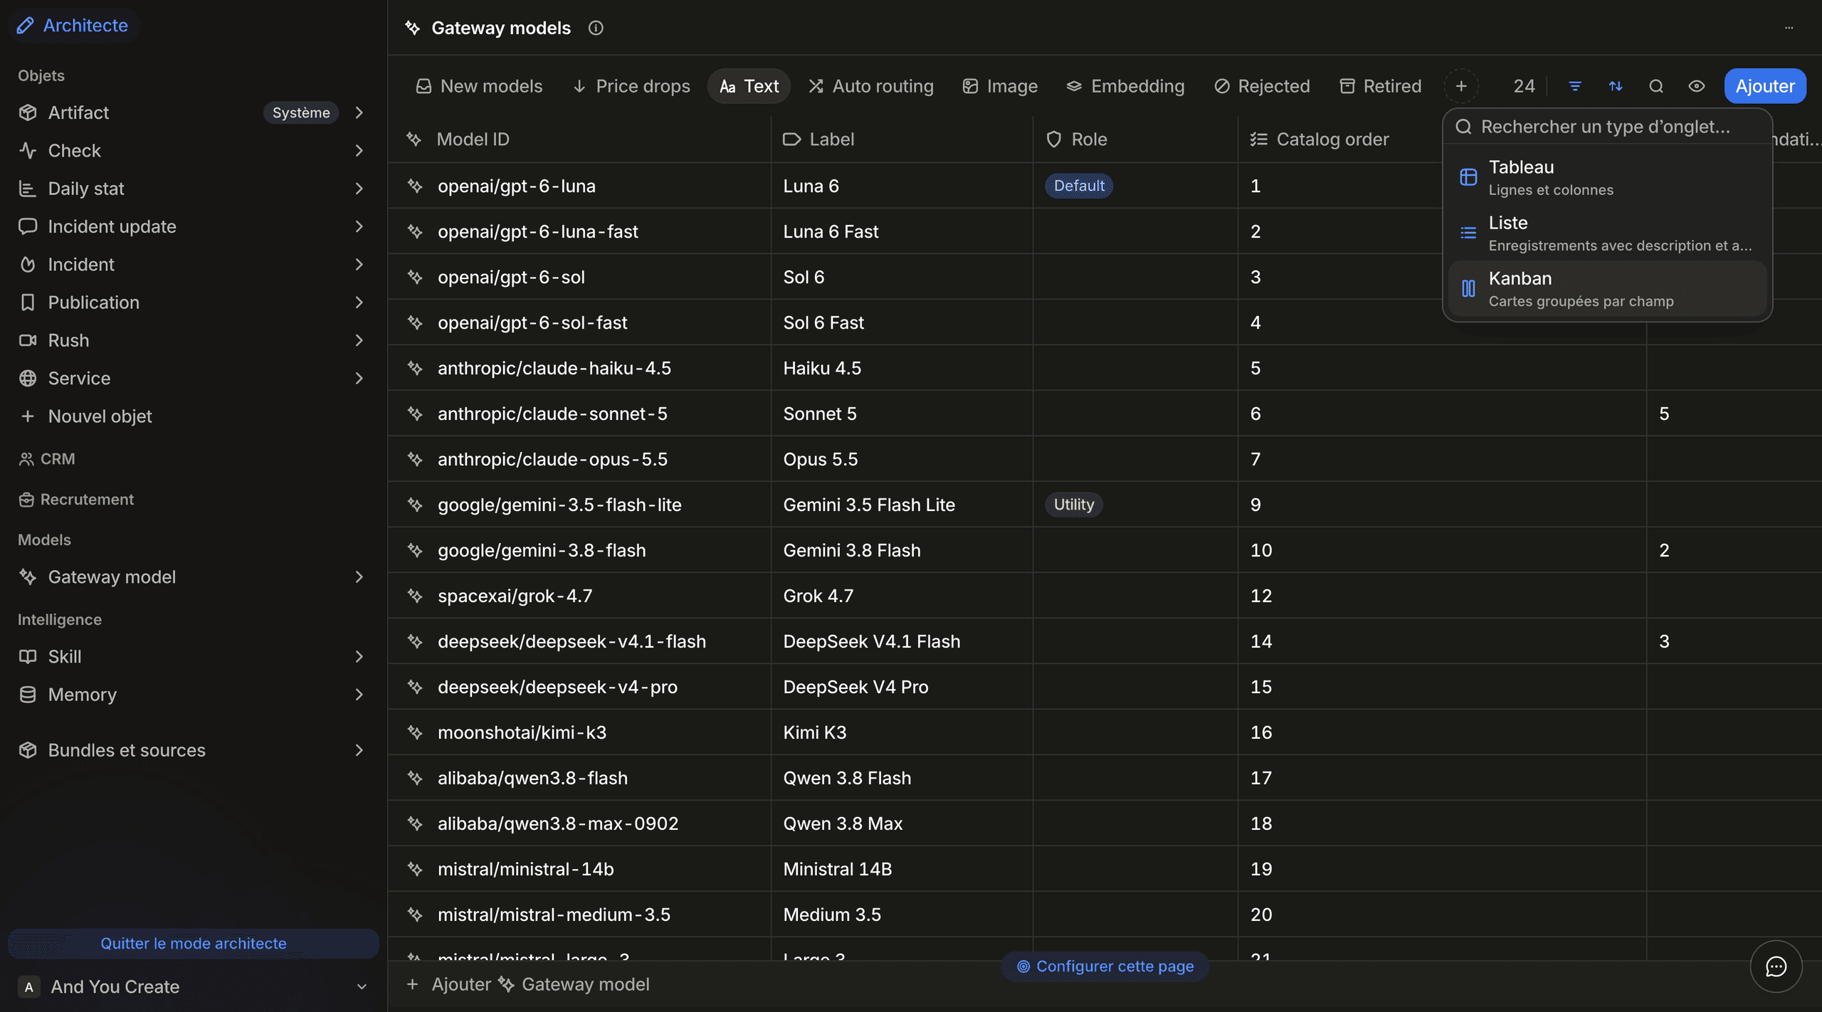Click the Rush camera icon in sidebar
1822x1012 pixels.
point(28,340)
